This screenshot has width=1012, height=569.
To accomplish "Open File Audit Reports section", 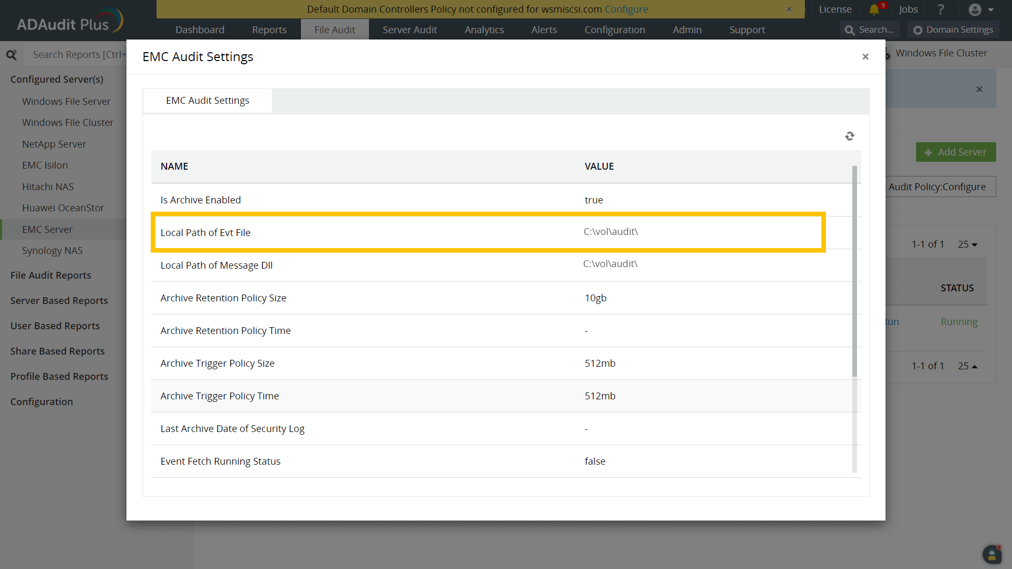I will (51, 275).
